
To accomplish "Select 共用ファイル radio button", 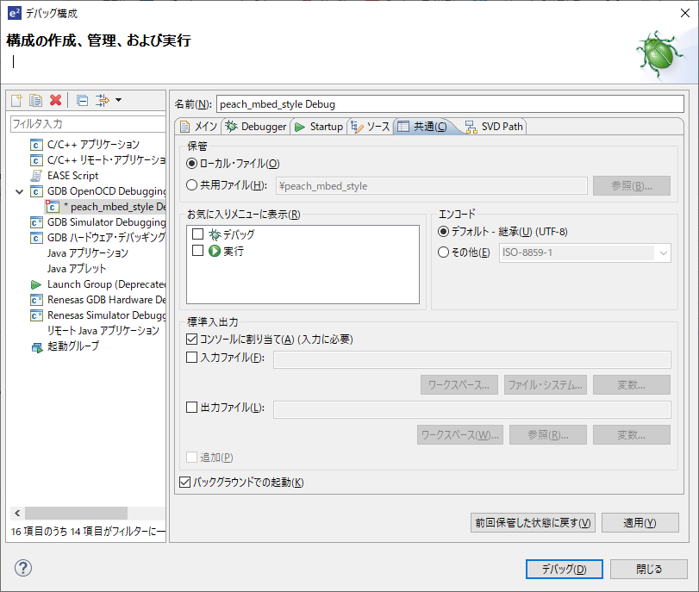I will 191,185.
